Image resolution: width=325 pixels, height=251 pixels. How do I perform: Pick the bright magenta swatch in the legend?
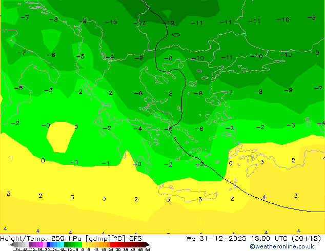coord(41,245)
